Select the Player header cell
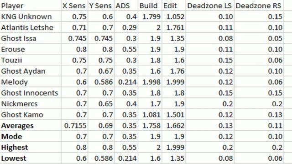 coord(31,5)
